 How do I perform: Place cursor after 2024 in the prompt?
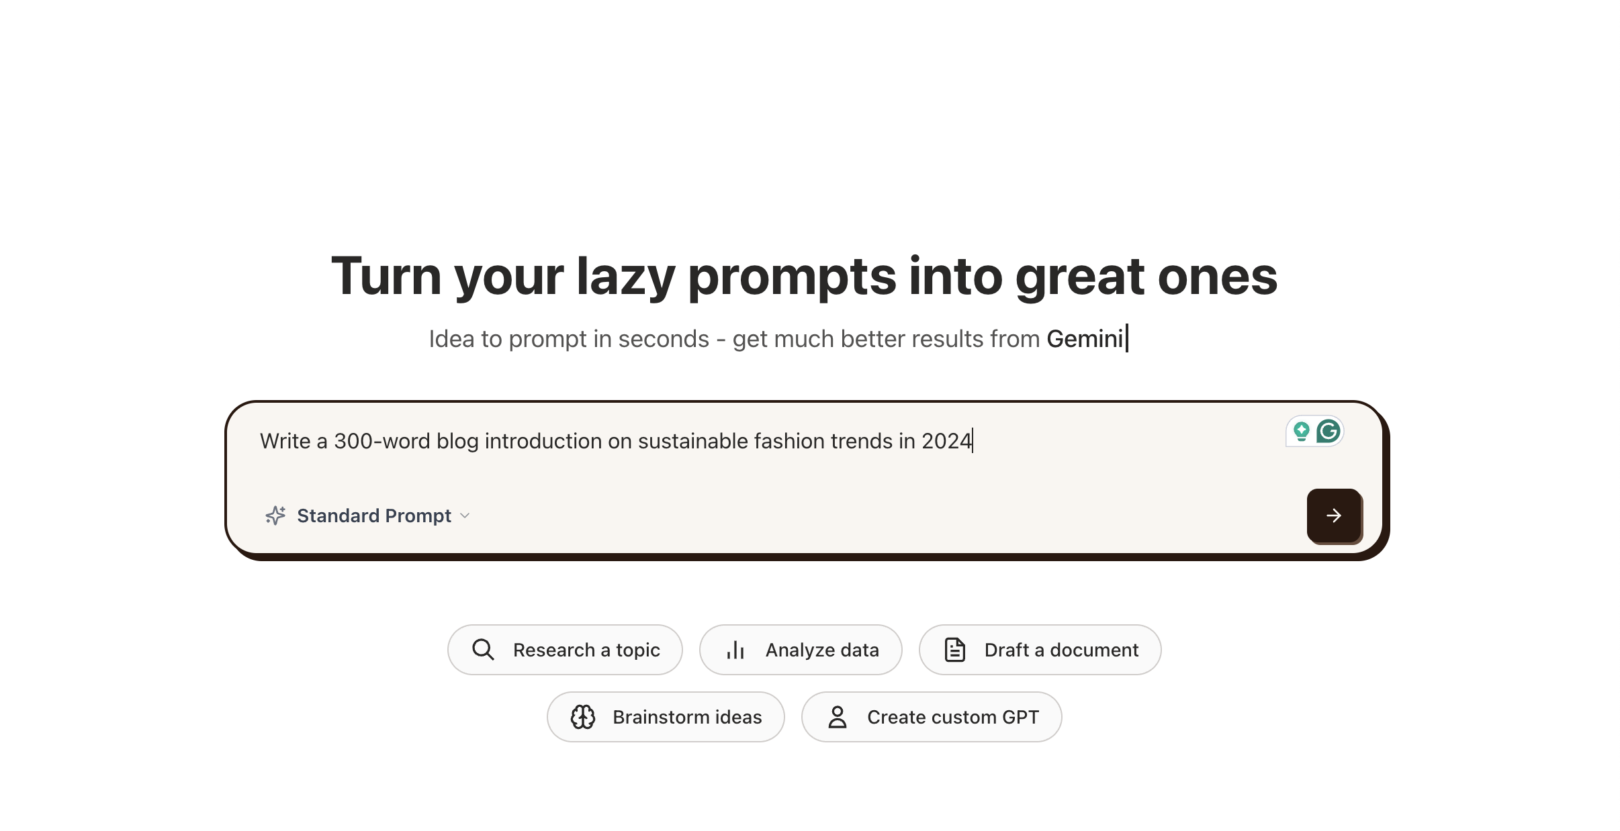pos(973,441)
